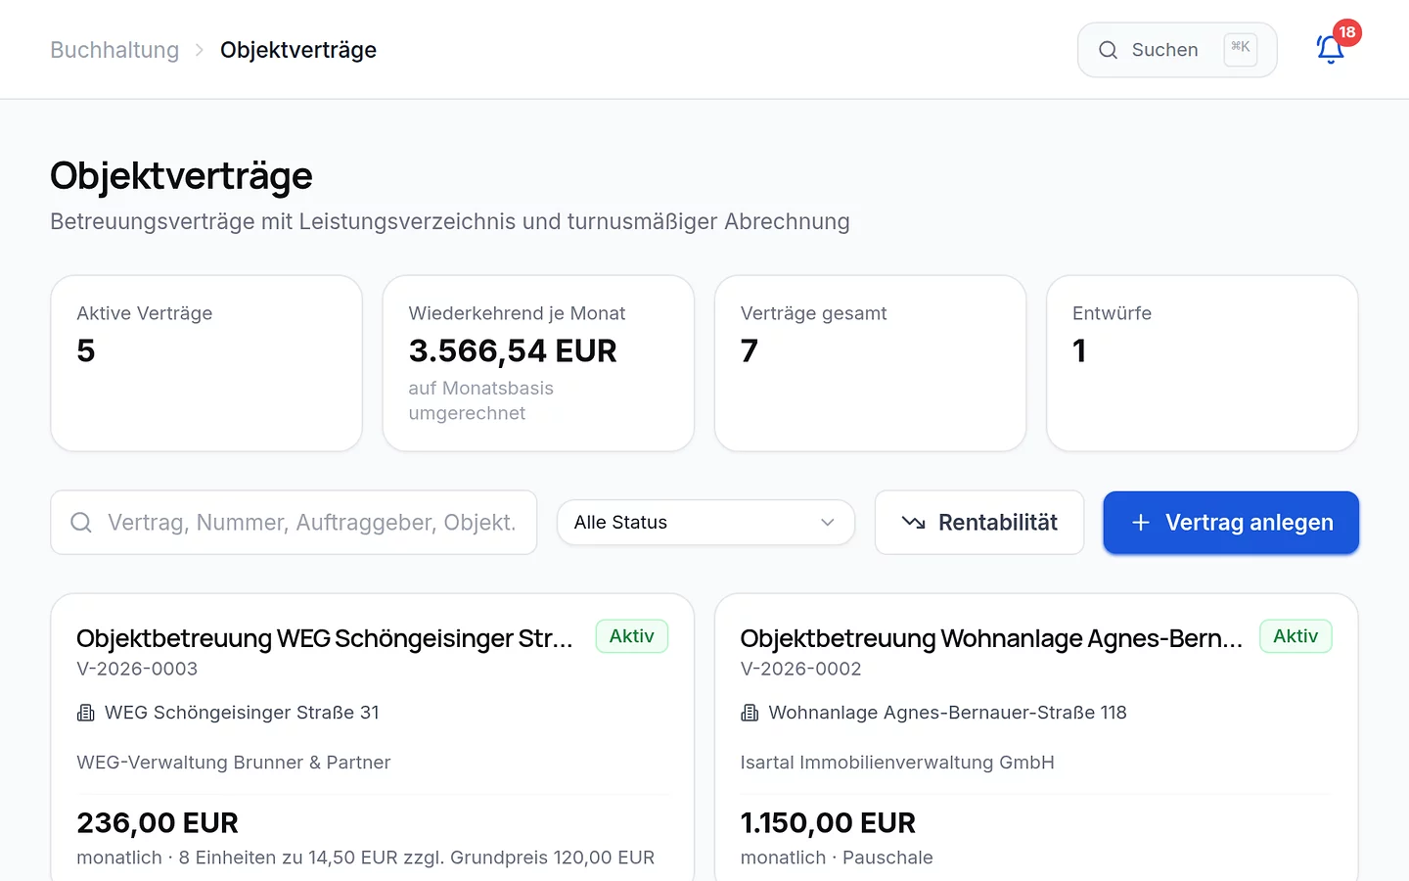Image resolution: width=1409 pixels, height=881 pixels.
Task: Click contract number V-2026-0002
Action: point(801,669)
